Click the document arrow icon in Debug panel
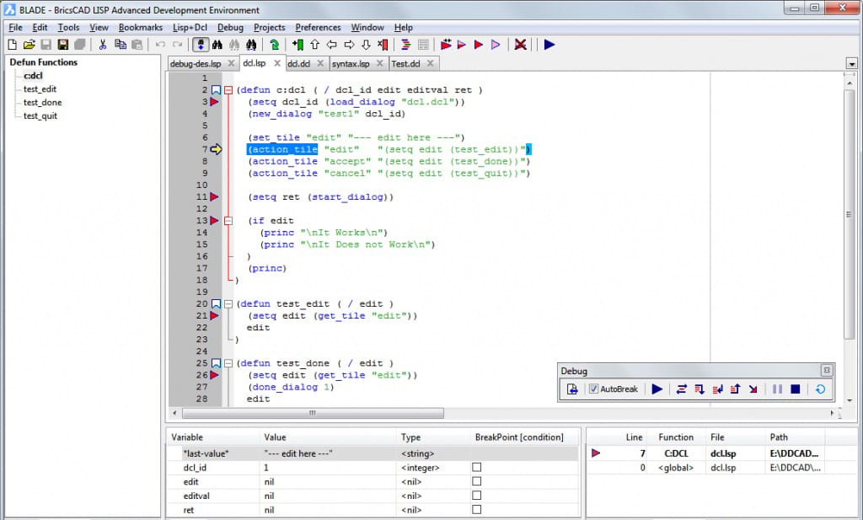Screen dimensions: 863x520 (x=572, y=389)
